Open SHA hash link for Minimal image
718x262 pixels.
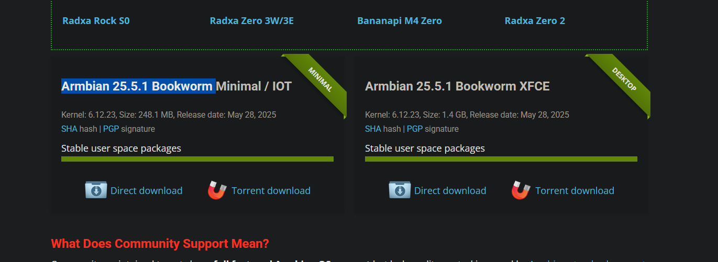69,129
